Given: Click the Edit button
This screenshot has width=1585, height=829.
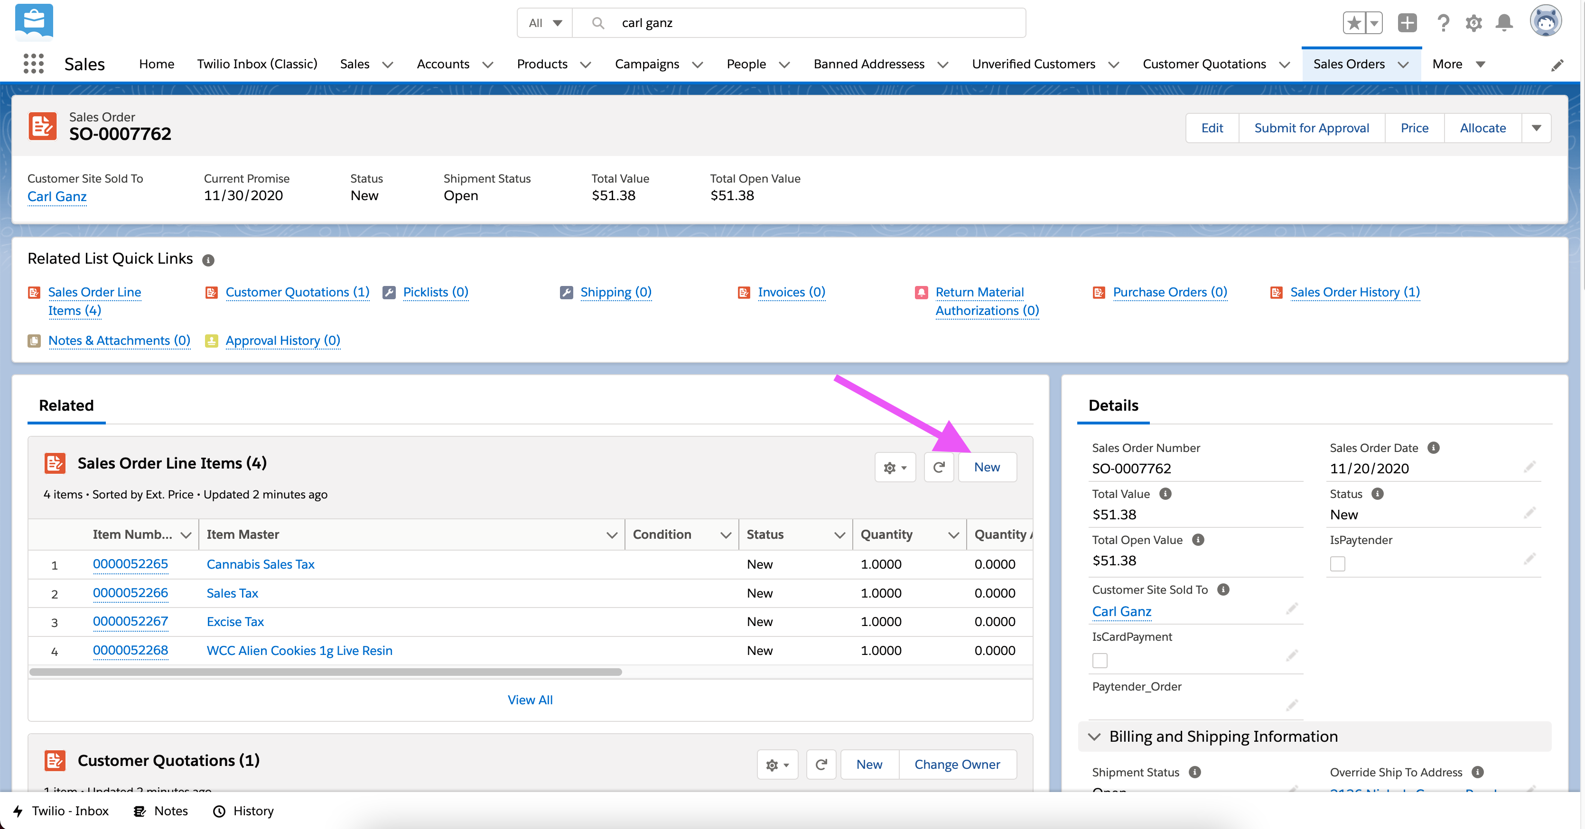Looking at the screenshot, I should point(1212,128).
